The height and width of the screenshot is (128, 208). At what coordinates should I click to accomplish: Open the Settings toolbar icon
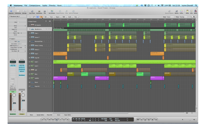pyautogui.click(x=24, y=12)
